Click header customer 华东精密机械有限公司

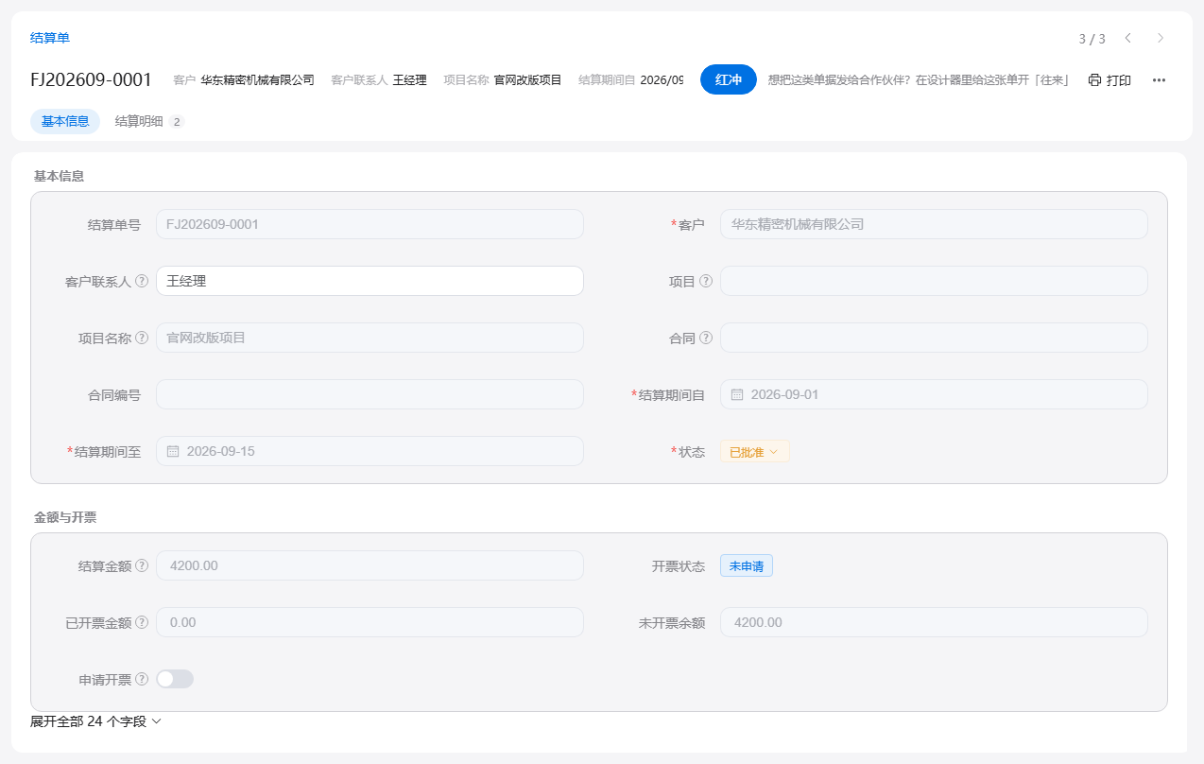257,80
